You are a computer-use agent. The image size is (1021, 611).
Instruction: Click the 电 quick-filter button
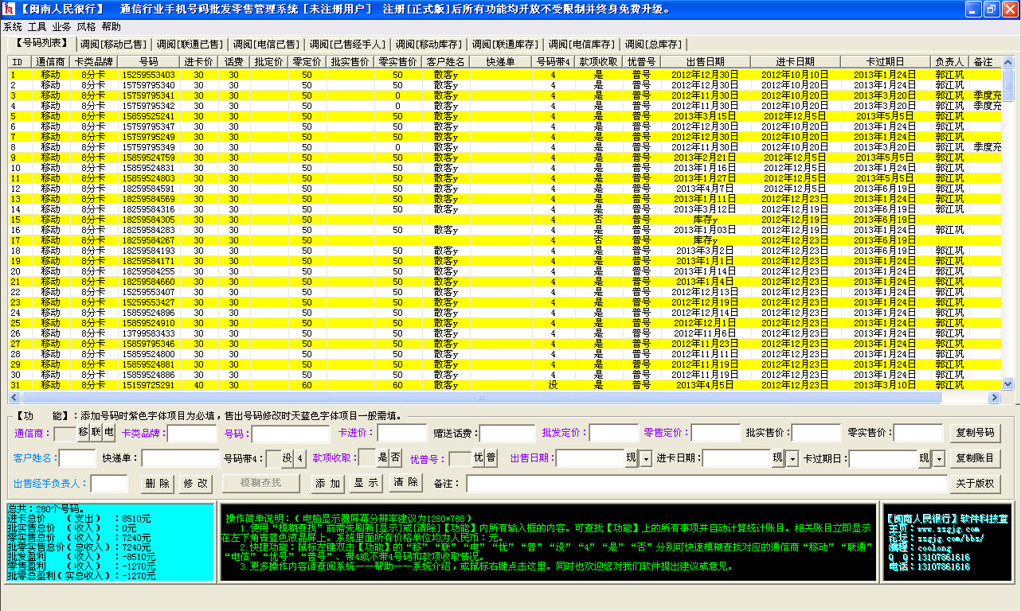(x=109, y=434)
